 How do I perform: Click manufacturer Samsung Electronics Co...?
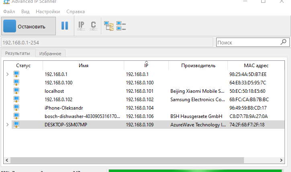[x=198, y=100]
